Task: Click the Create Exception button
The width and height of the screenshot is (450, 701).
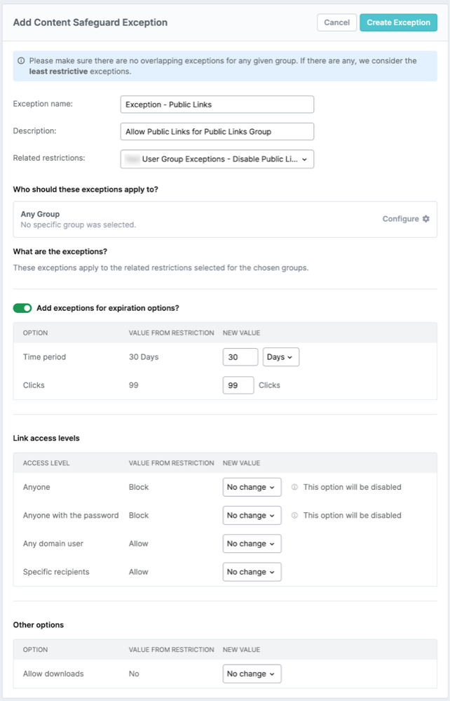Action: pyautogui.click(x=398, y=22)
